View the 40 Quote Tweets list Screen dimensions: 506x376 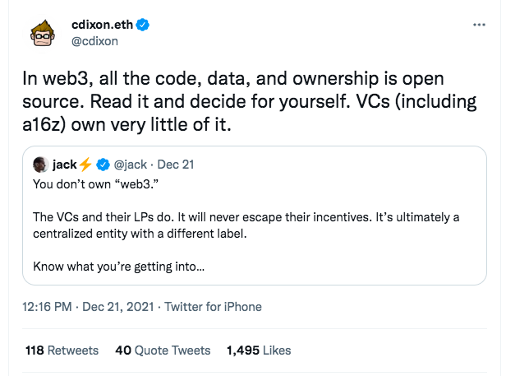tap(163, 350)
